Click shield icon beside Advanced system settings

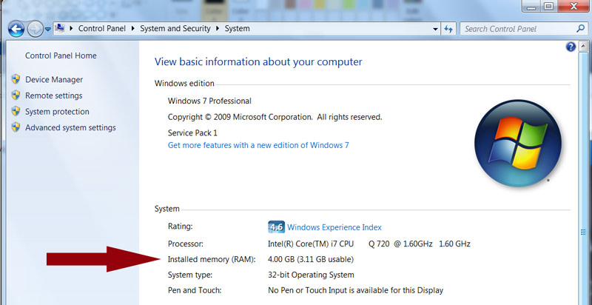click(x=16, y=127)
